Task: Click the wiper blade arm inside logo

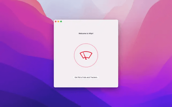Action: [x=85, y=56]
